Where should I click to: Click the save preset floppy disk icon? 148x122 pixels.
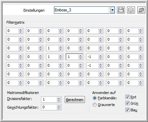[121, 10]
